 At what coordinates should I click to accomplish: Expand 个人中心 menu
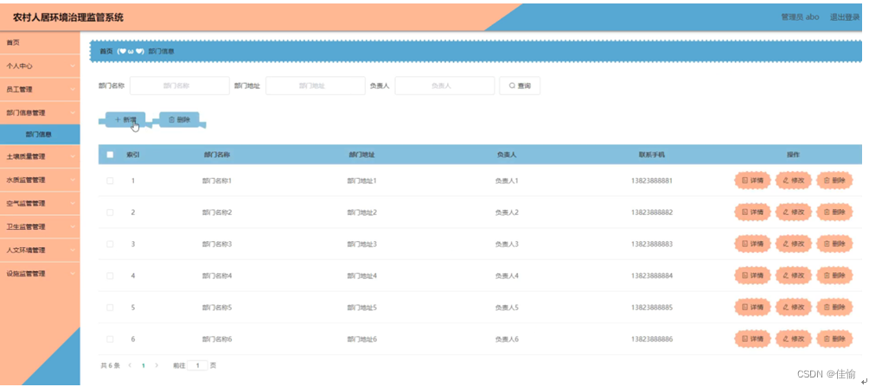coord(40,66)
